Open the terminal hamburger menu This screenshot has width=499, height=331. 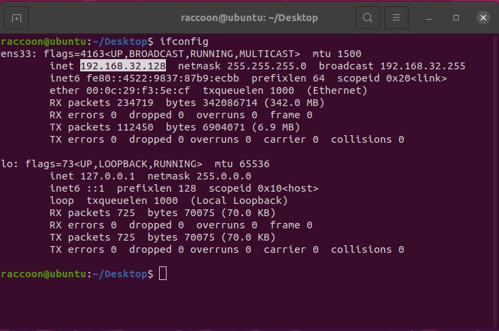point(396,18)
